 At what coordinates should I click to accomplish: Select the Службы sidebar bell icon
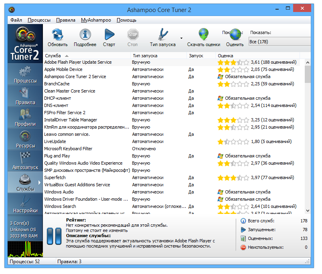click(x=25, y=179)
